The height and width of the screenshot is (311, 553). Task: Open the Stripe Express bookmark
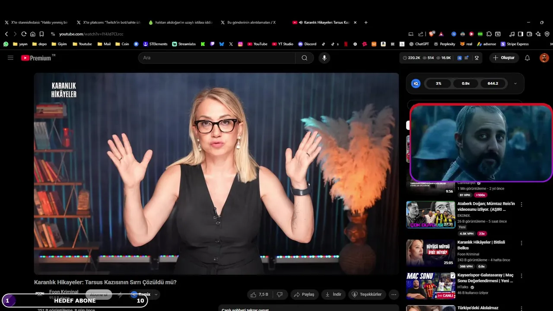point(515,44)
